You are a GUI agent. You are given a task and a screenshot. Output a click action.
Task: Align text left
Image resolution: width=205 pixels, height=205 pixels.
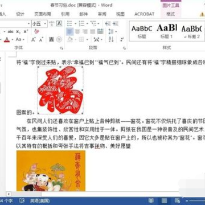69,31
